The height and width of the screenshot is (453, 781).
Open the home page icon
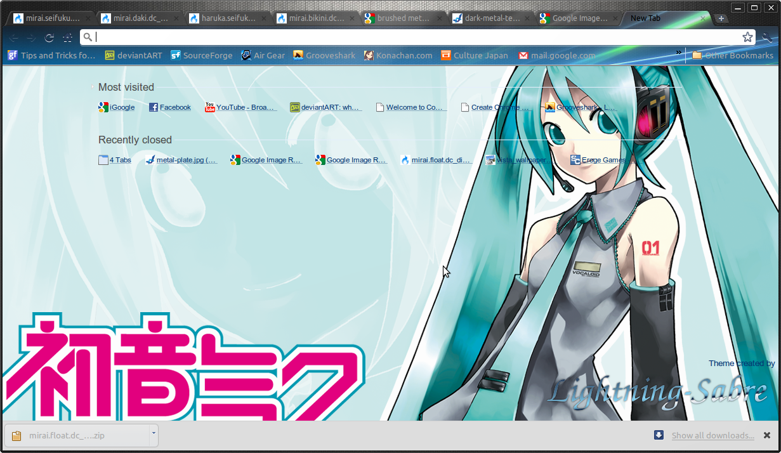(x=68, y=37)
